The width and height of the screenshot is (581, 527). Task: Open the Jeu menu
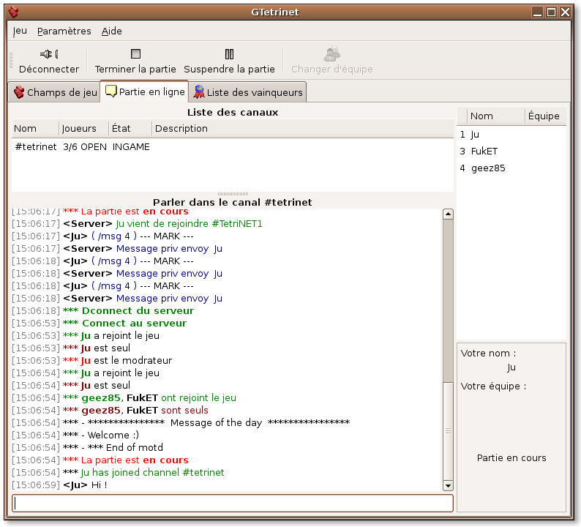click(x=20, y=31)
